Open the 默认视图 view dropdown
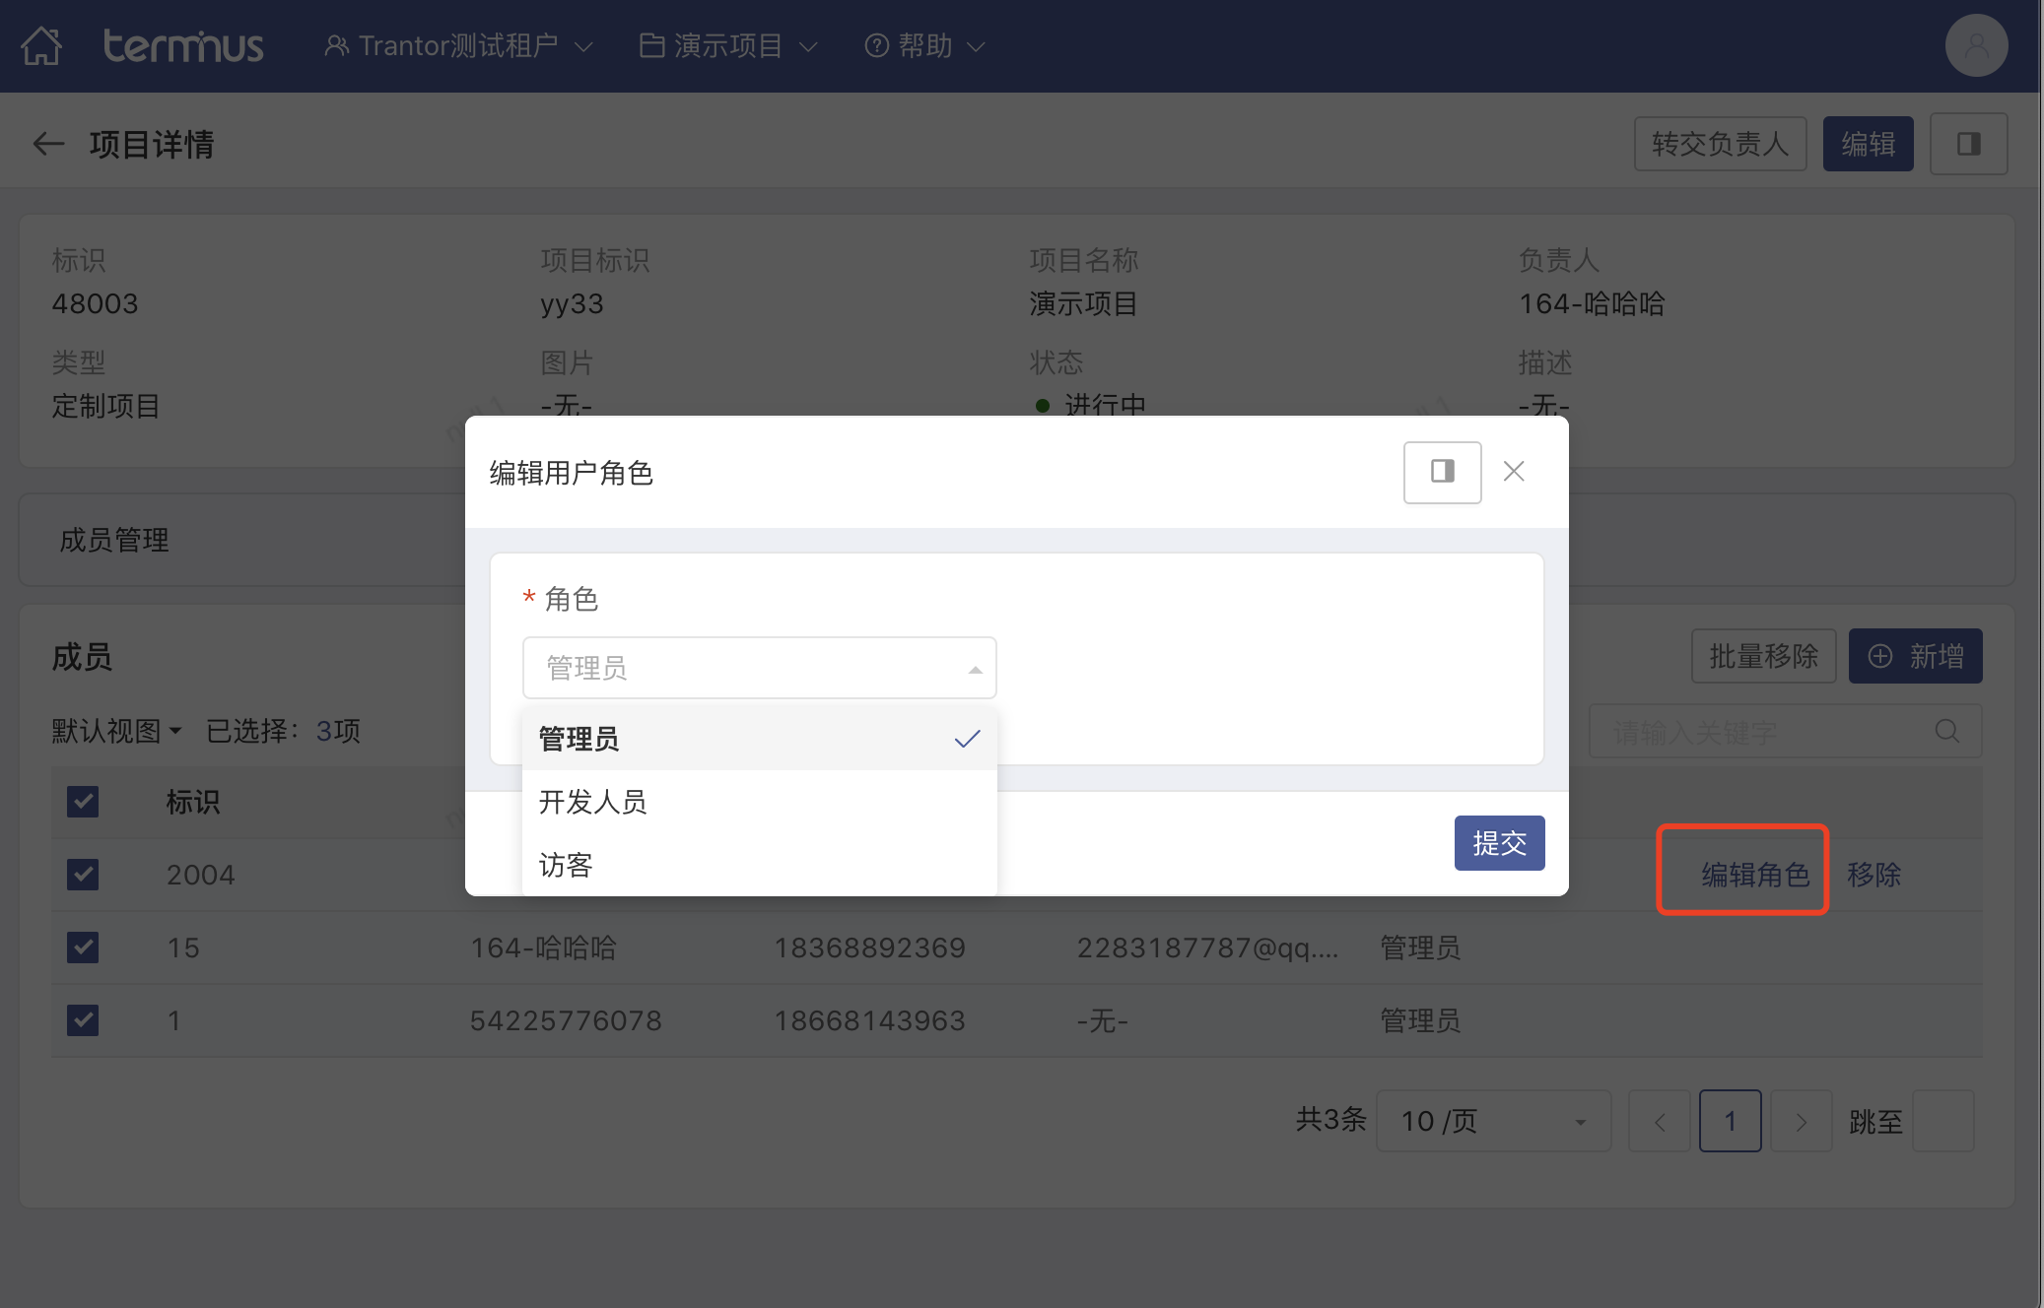 pyautogui.click(x=117, y=731)
